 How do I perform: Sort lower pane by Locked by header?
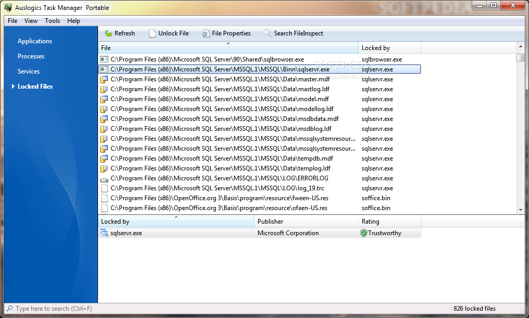coord(176,222)
